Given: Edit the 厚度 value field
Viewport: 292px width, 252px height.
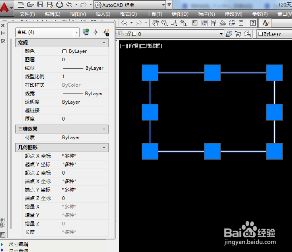Looking at the screenshot, I should (x=85, y=119).
